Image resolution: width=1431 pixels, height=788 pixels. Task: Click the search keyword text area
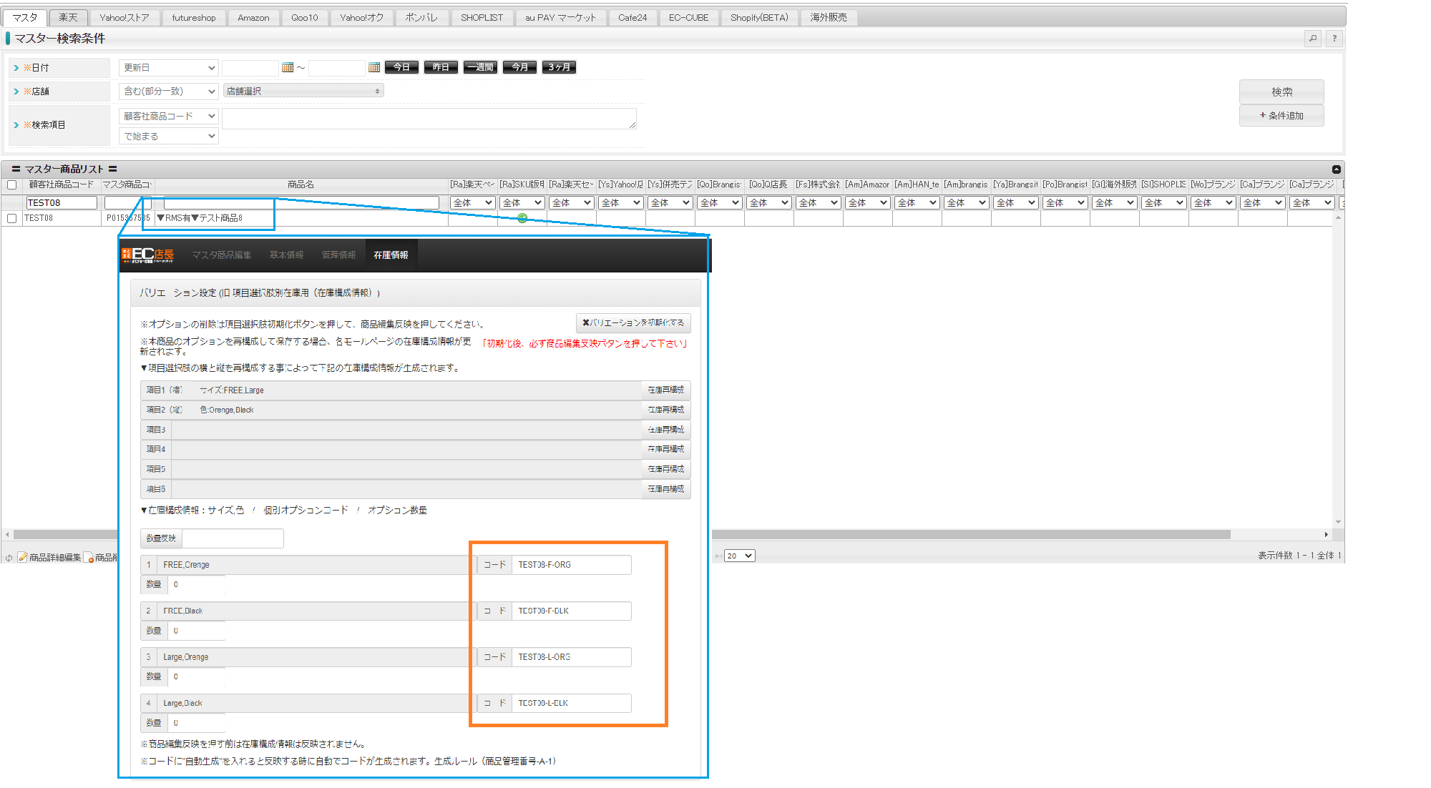click(429, 119)
